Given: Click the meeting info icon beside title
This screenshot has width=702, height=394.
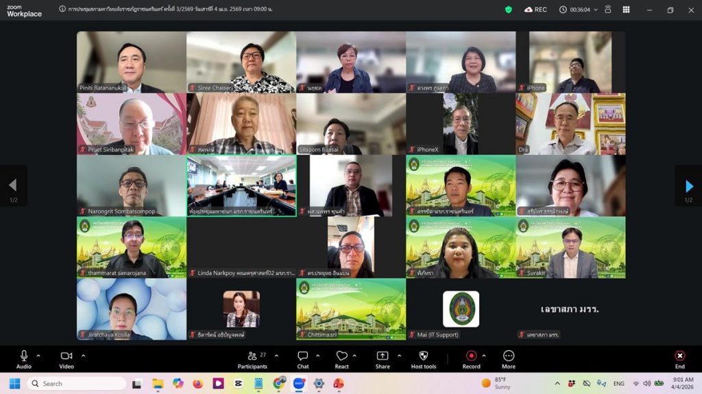Looking at the screenshot, I should point(62,10).
